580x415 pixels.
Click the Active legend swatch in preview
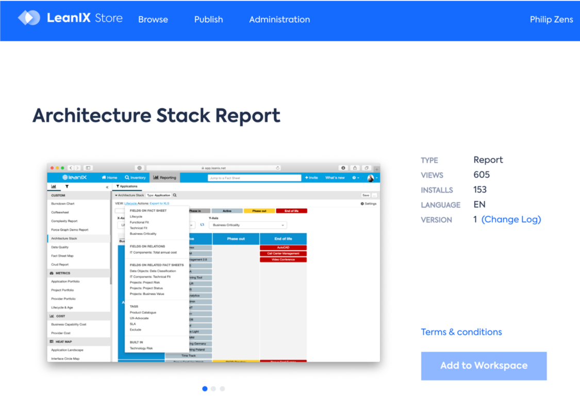click(227, 211)
